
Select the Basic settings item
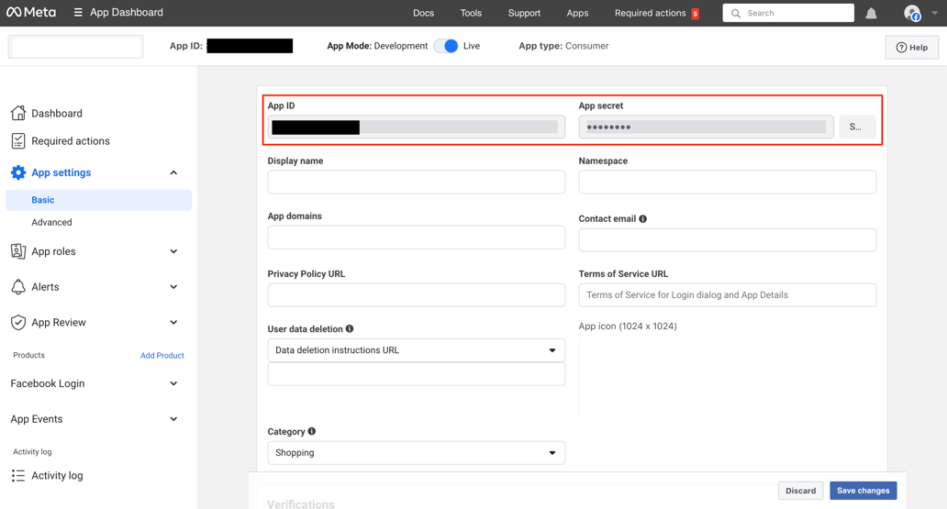(x=98, y=200)
